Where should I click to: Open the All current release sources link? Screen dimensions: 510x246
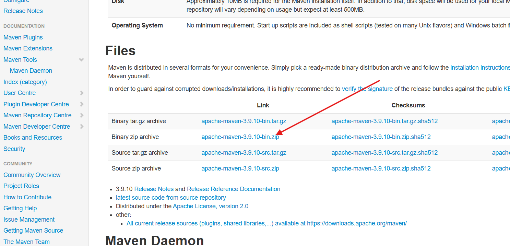tap(266, 223)
